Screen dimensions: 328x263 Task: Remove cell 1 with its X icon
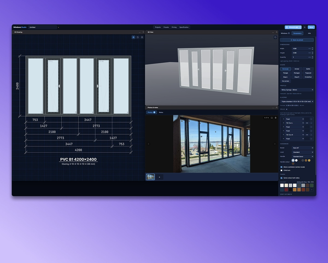pyautogui.click(x=311, y=119)
